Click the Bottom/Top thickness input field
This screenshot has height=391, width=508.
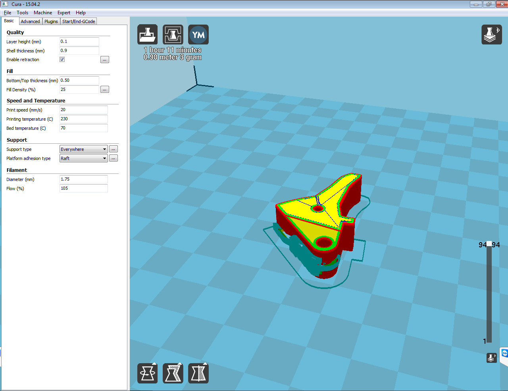(79, 81)
